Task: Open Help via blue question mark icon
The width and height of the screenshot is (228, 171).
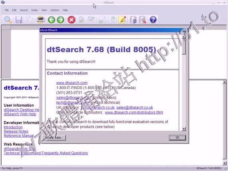Action: pyautogui.click(x=153, y=20)
